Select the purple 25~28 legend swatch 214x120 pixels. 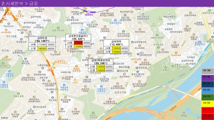pos(208,78)
